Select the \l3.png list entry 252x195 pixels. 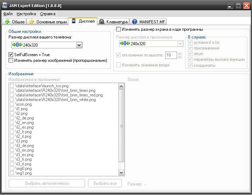(21, 141)
